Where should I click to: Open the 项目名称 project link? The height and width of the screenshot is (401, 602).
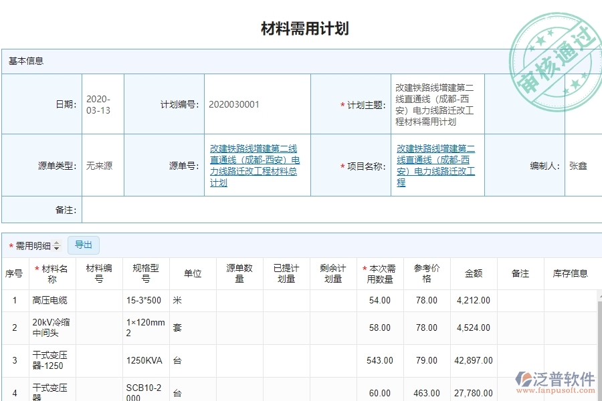(x=437, y=165)
